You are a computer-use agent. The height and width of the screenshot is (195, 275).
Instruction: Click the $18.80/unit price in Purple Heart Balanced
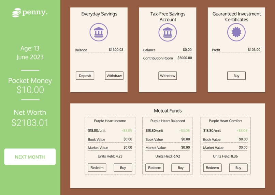[154, 130]
